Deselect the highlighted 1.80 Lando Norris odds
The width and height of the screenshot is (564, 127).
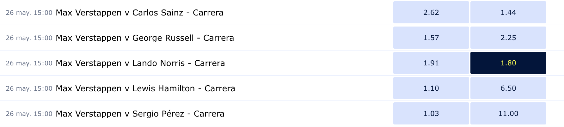508,63
